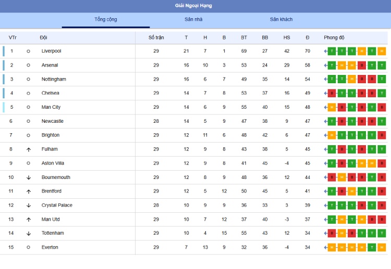Switch to the Sân nhà tab
The image size is (391, 269).
[x=193, y=20]
